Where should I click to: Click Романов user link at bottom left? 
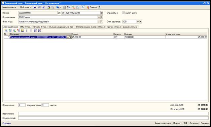[x=7, y=123]
